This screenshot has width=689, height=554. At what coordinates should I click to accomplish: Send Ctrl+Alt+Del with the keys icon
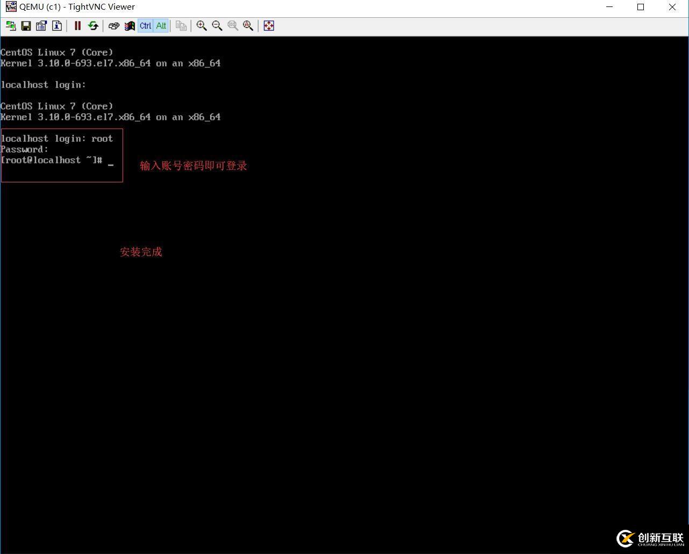114,26
